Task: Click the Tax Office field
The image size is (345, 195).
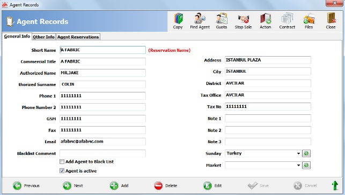Action: [268, 95]
